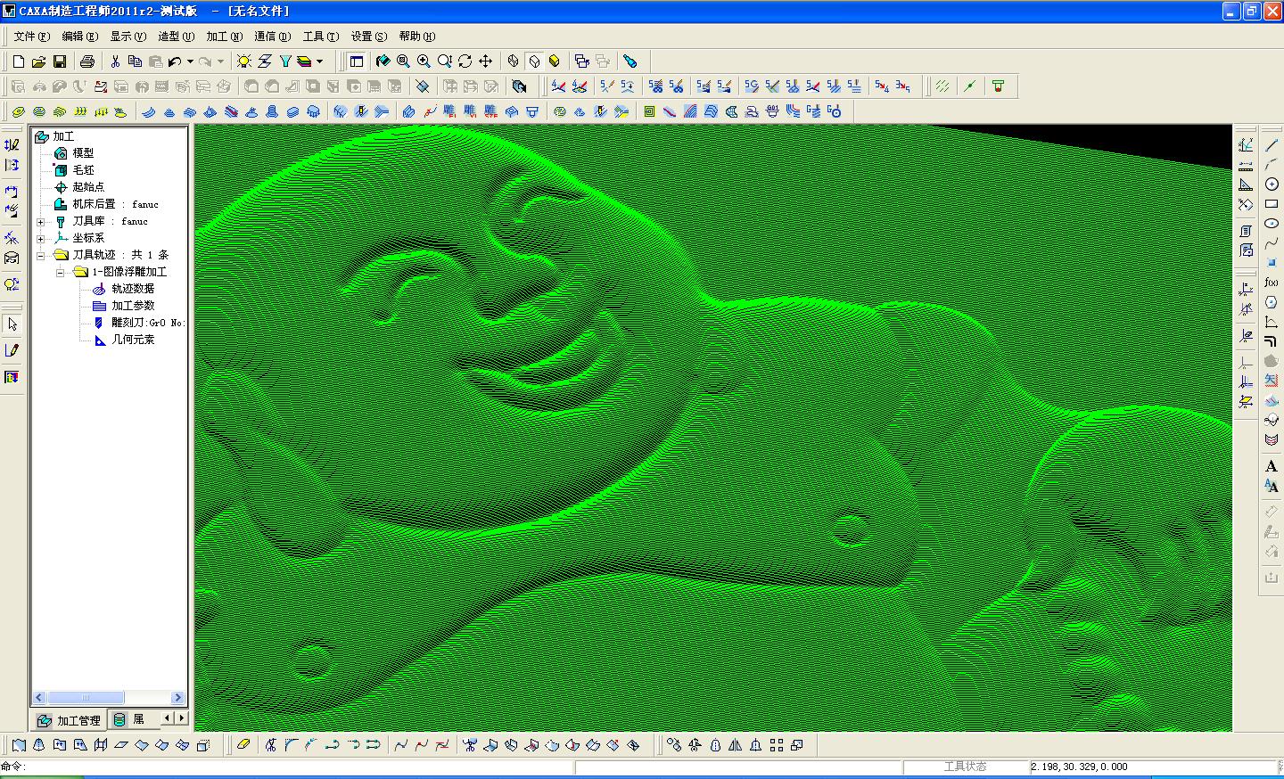Click the green parallel-lines toolpath display icon
This screenshot has height=779, width=1284.
(942, 86)
